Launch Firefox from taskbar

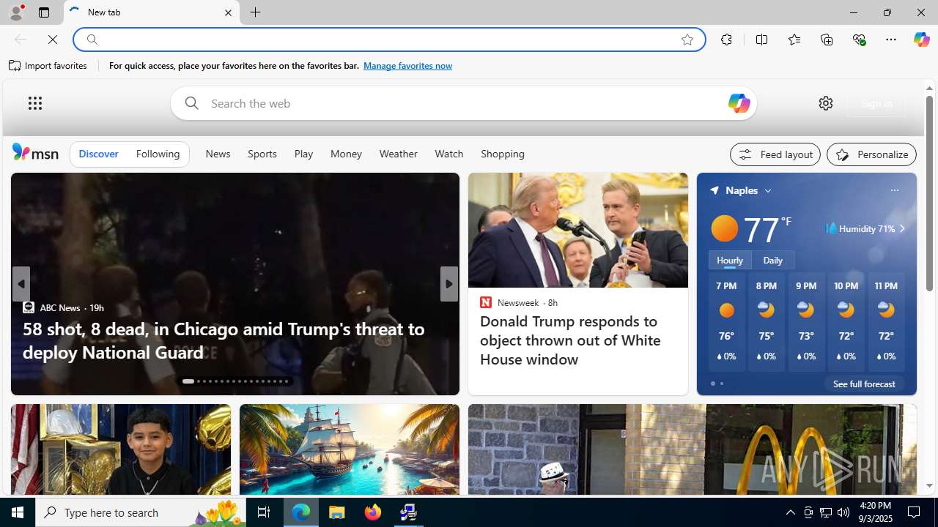(x=373, y=512)
